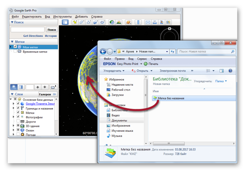Click the magnifier search icon in Places panel
Screen dimensions: 245x171
click(14, 87)
